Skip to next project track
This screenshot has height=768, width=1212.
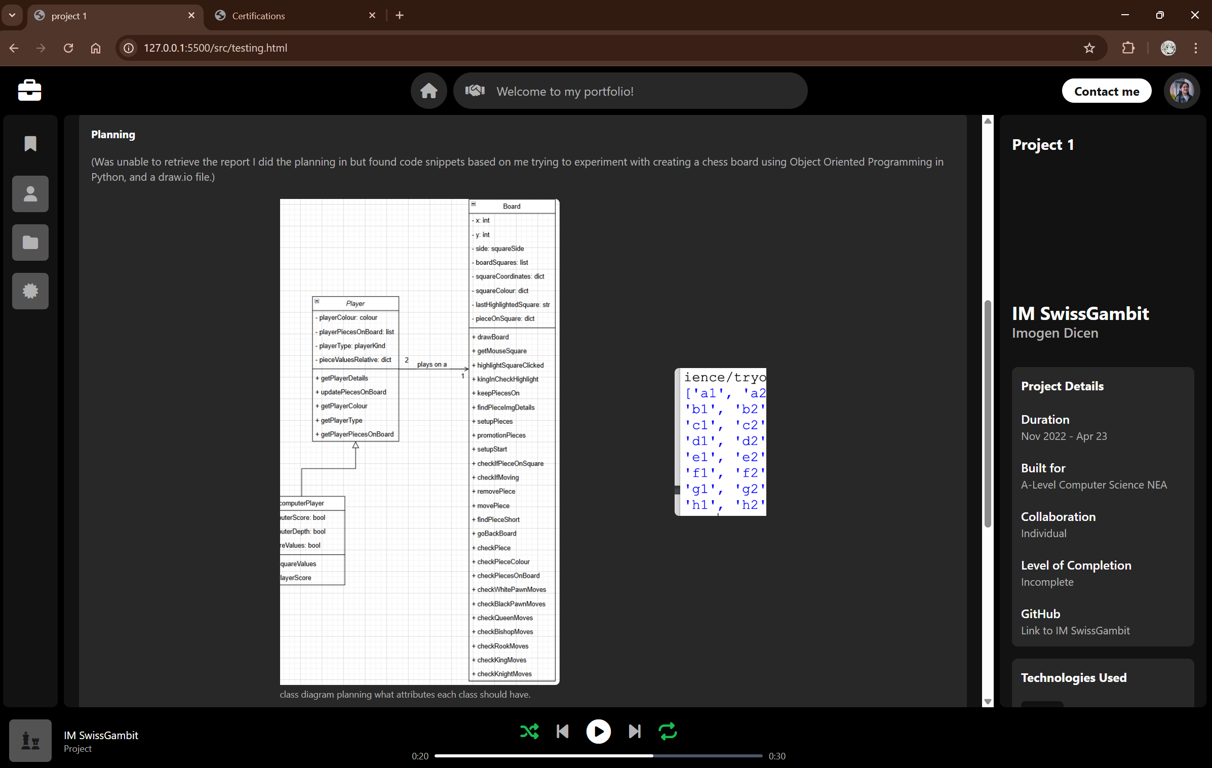coord(634,731)
